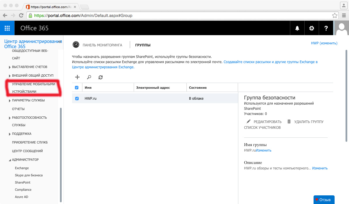
Task: Click the Центр администрирования Office 365 heading
Action: tap(33, 44)
